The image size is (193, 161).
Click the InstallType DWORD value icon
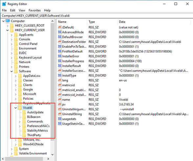pos(60,75)
